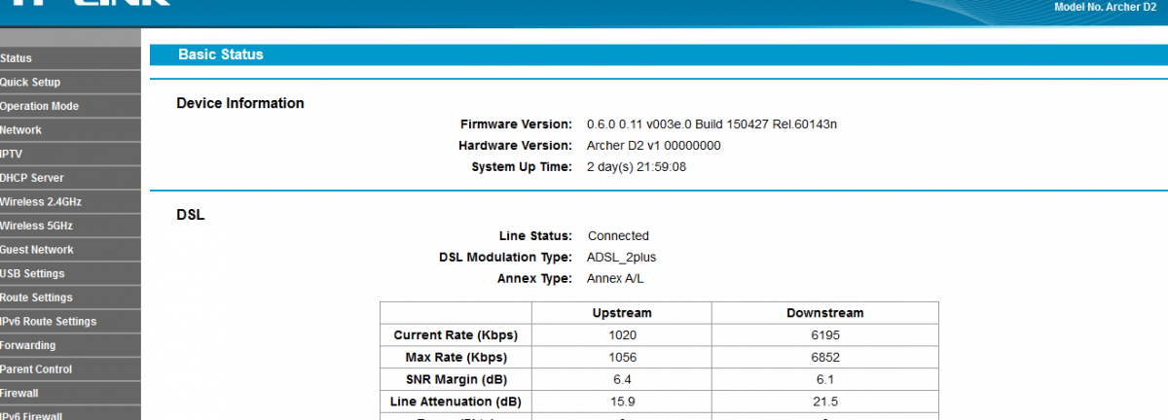
Task: Select Operation Mode in the sidebar
Action: pyautogui.click(x=70, y=106)
